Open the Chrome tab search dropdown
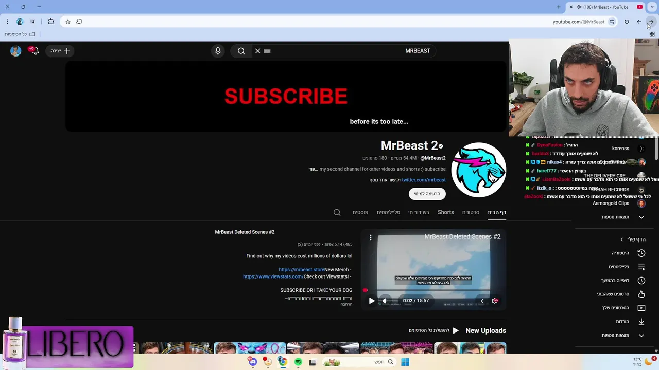Screen dimensions: 659x370 [652, 7]
